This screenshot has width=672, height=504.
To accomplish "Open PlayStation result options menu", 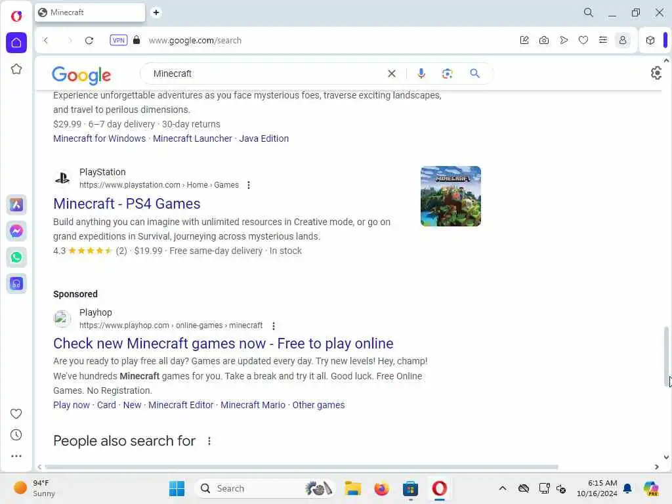I will [249, 185].
